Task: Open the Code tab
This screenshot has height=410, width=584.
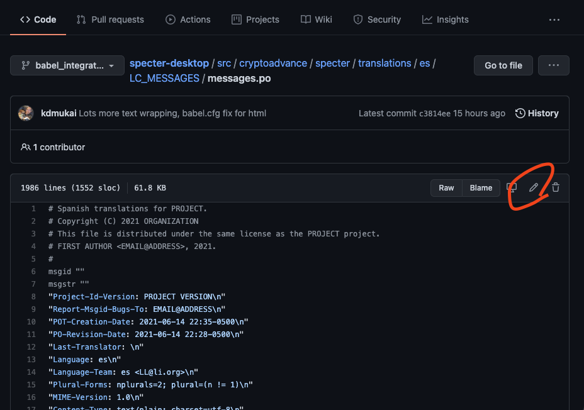Action: pyautogui.click(x=38, y=19)
